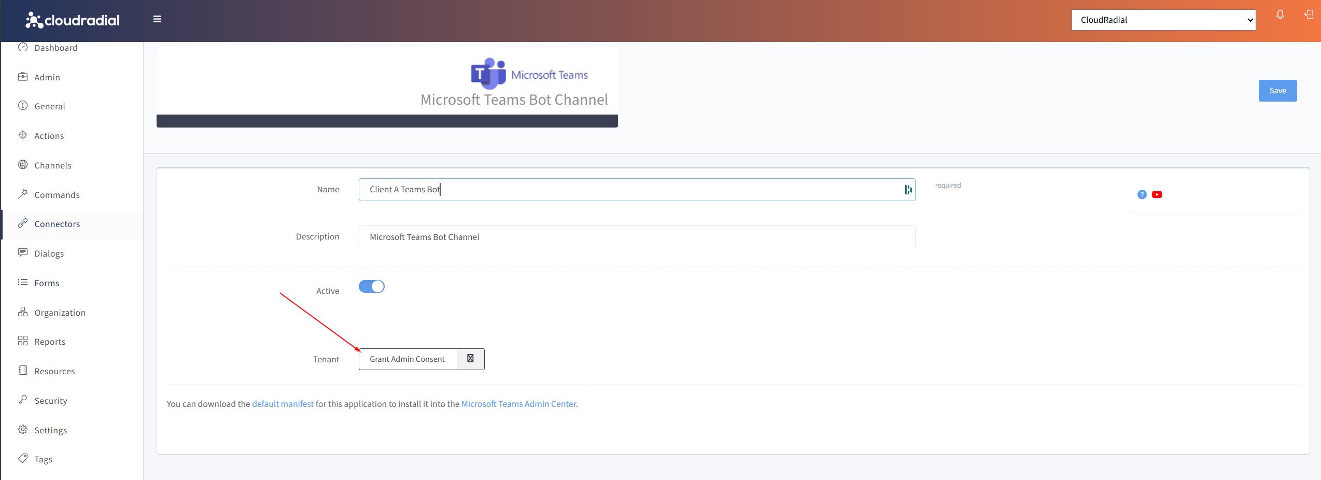Open the Organization section

(x=60, y=313)
